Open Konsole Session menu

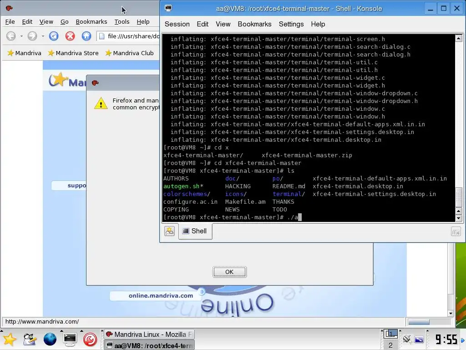coord(177,24)
